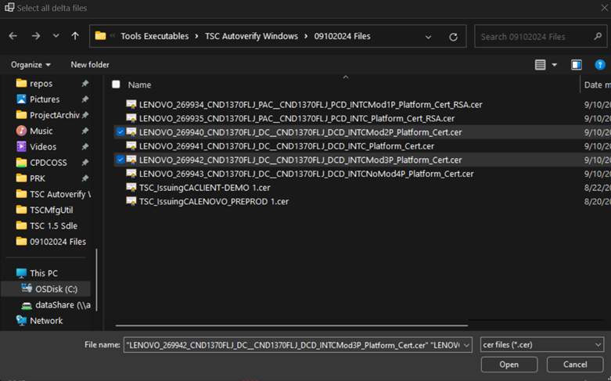This screenshot has width=611, height=381.
Task: Open Music in navigation pane
Action: tap(41, 131)
